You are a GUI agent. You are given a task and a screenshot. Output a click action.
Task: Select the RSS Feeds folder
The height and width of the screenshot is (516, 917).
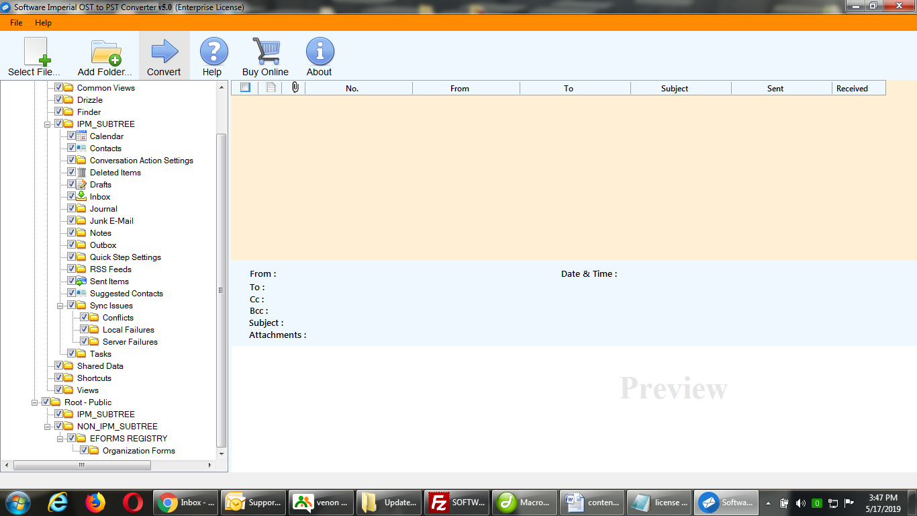111,269
